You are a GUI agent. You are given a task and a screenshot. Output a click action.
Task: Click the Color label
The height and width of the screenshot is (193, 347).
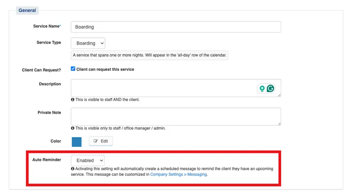(x=56, y=141)
